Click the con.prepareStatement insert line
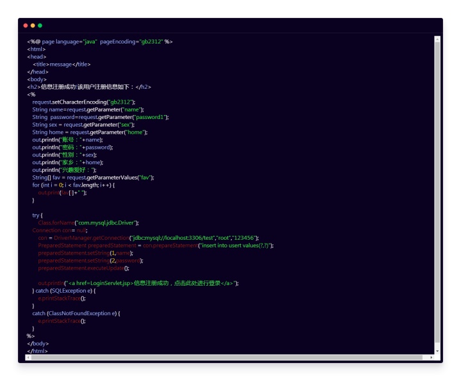Image resolution: width=461 pixels, height=381 pixels. [x=156, y=245]
